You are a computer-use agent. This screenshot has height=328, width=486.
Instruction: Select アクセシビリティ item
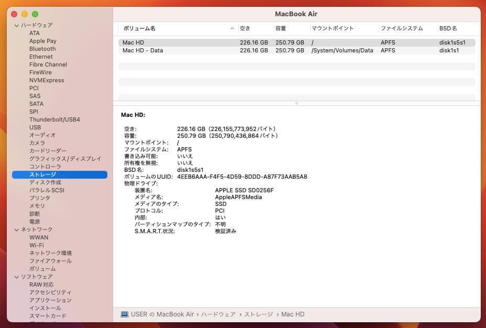(50, 292)
